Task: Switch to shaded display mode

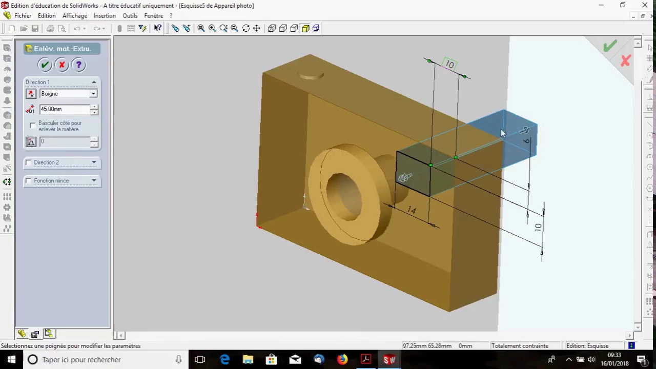Action: [305, 28]
